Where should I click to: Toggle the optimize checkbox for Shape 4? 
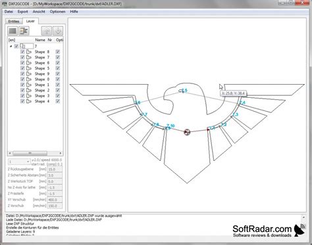point(58,101)
